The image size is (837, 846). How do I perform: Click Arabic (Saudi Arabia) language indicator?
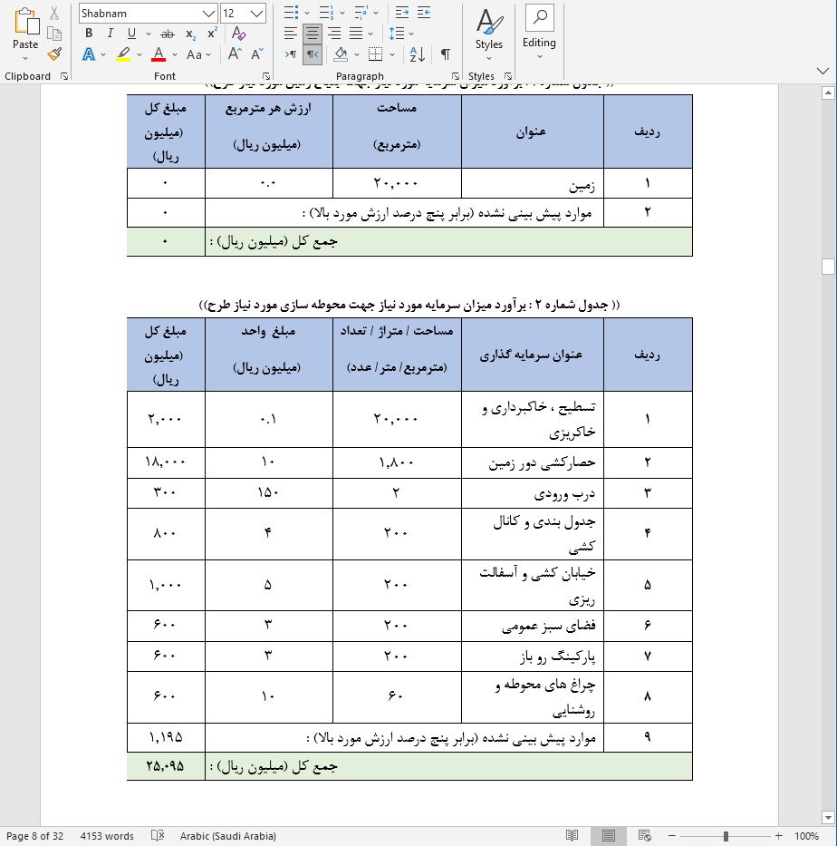228,836
